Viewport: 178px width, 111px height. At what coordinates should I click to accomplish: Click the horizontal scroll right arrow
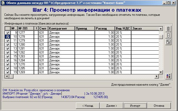coord(157,76)
